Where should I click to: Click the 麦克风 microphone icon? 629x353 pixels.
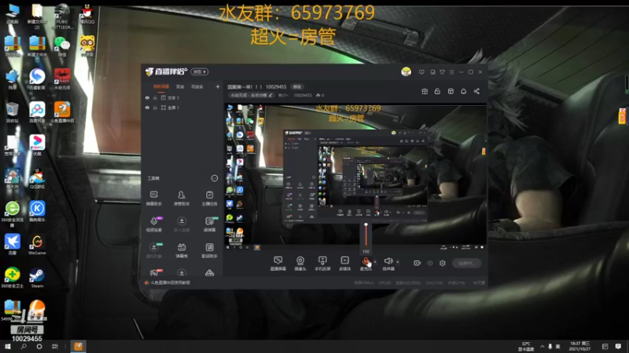(366, 261)
